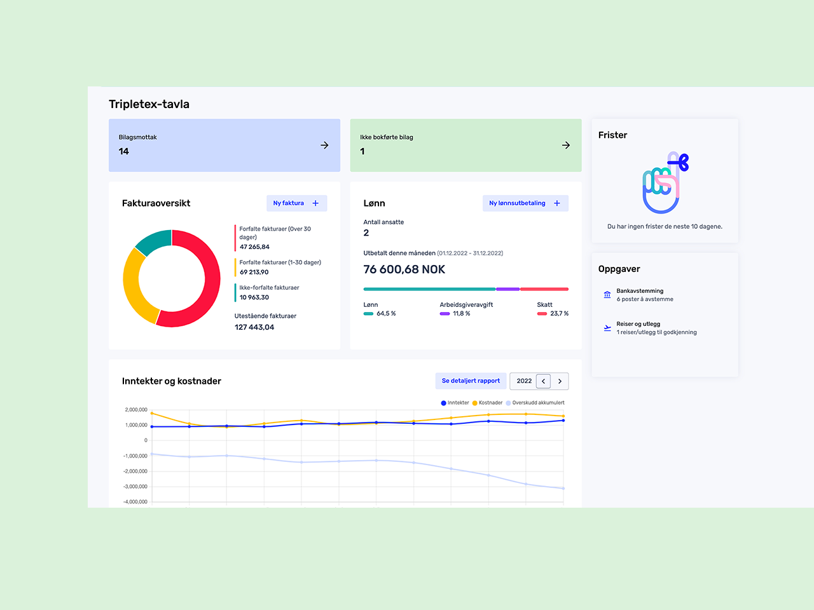
Task: Click the bank icon beside Bankavstemming
Action: [607, 295]
